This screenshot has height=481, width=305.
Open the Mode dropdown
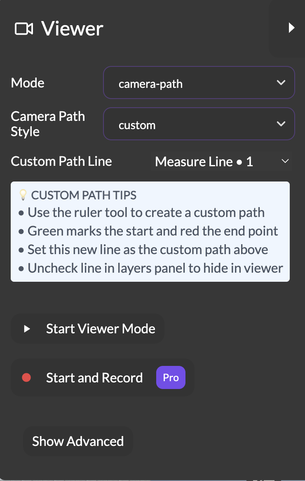click(x=199, y=83)
